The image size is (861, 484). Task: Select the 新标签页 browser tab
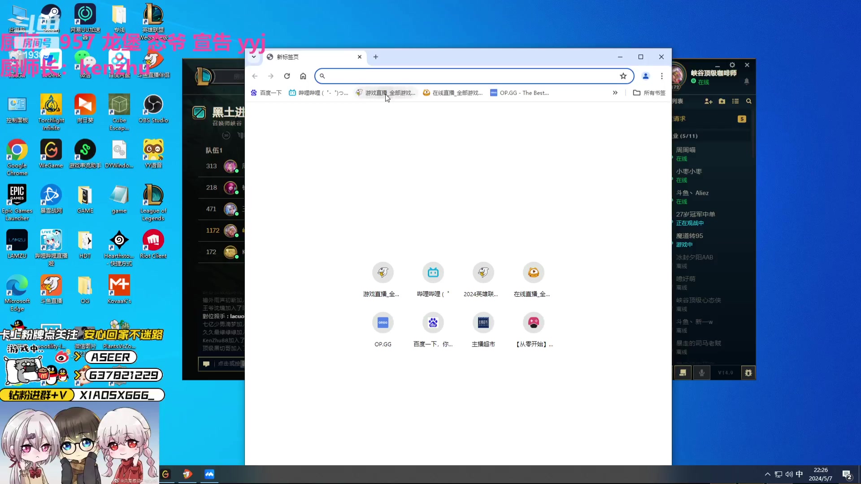coord(314,57)
